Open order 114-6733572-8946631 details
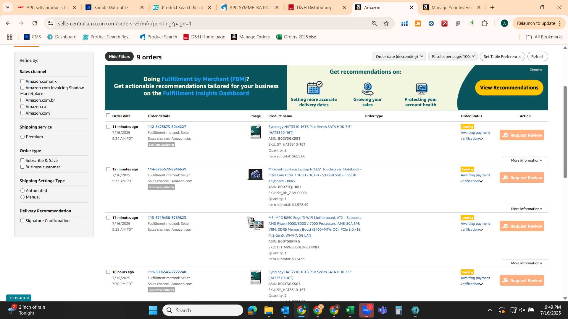Viewport: 568px width, 319px height. point(167,169)
